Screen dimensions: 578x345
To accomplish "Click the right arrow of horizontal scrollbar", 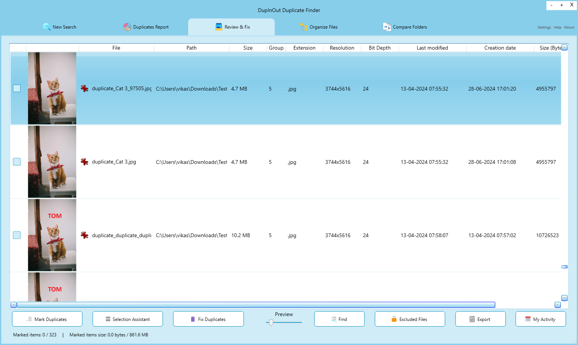I will [558, 305].
